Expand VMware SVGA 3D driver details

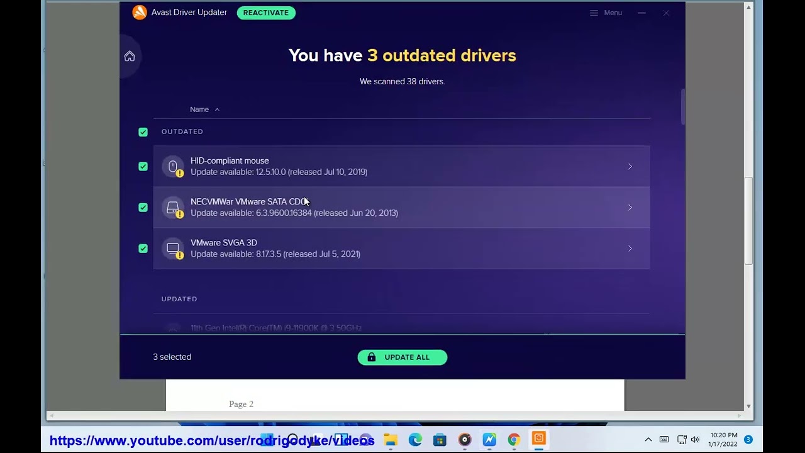pos(630,249)
